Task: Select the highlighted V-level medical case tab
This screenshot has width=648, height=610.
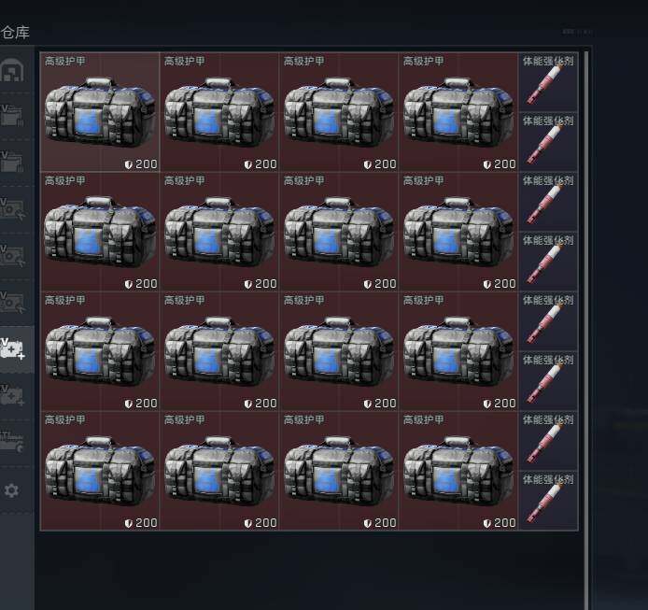Action: (x=12, y=349)
